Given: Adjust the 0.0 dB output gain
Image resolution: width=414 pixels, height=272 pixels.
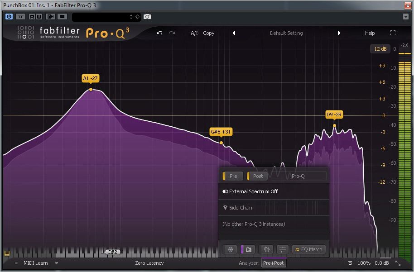Looking at the screenshot, I should (x=381, y=263).
